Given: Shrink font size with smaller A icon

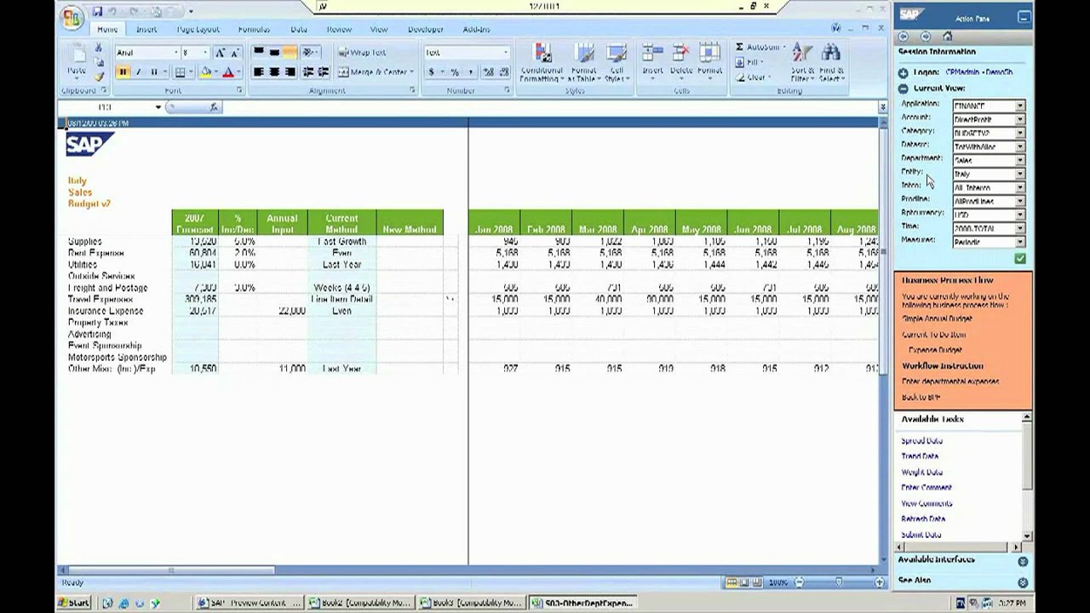Looking at the screenshot, I should (233, 53).
